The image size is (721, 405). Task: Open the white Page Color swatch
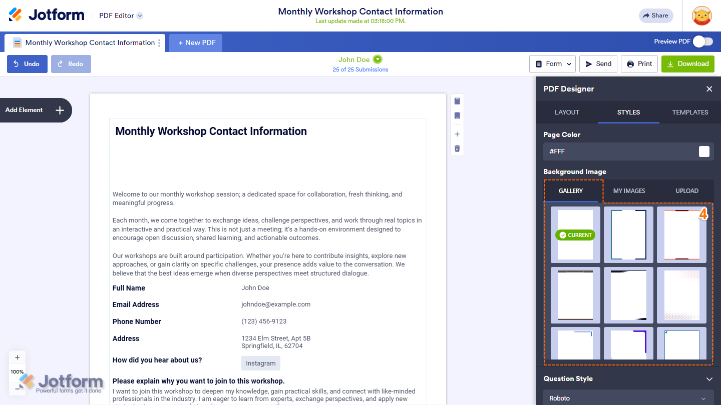(704, 151)
